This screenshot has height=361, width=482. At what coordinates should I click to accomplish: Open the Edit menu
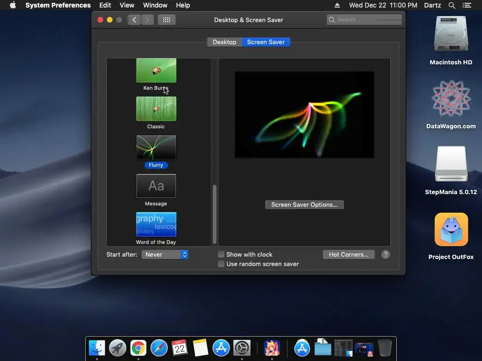(x=105, y=5)
